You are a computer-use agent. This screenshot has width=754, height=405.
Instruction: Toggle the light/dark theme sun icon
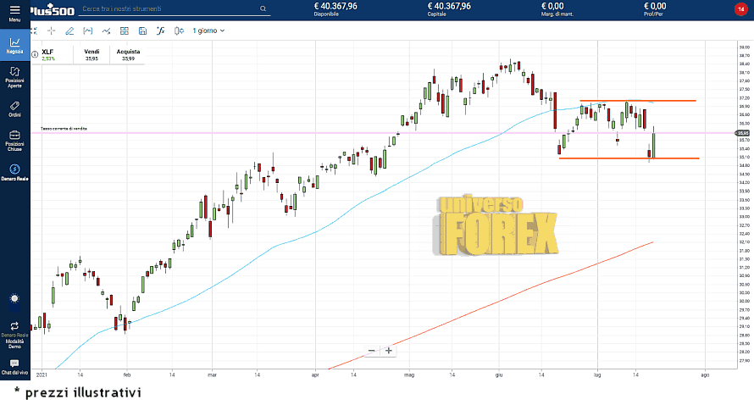pos(14,298)
